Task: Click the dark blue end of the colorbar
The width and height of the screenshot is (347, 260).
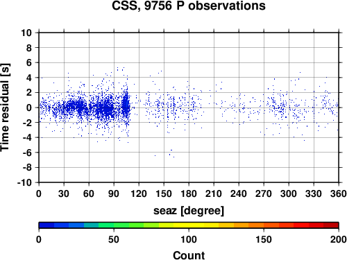Action: pos(46,225)
